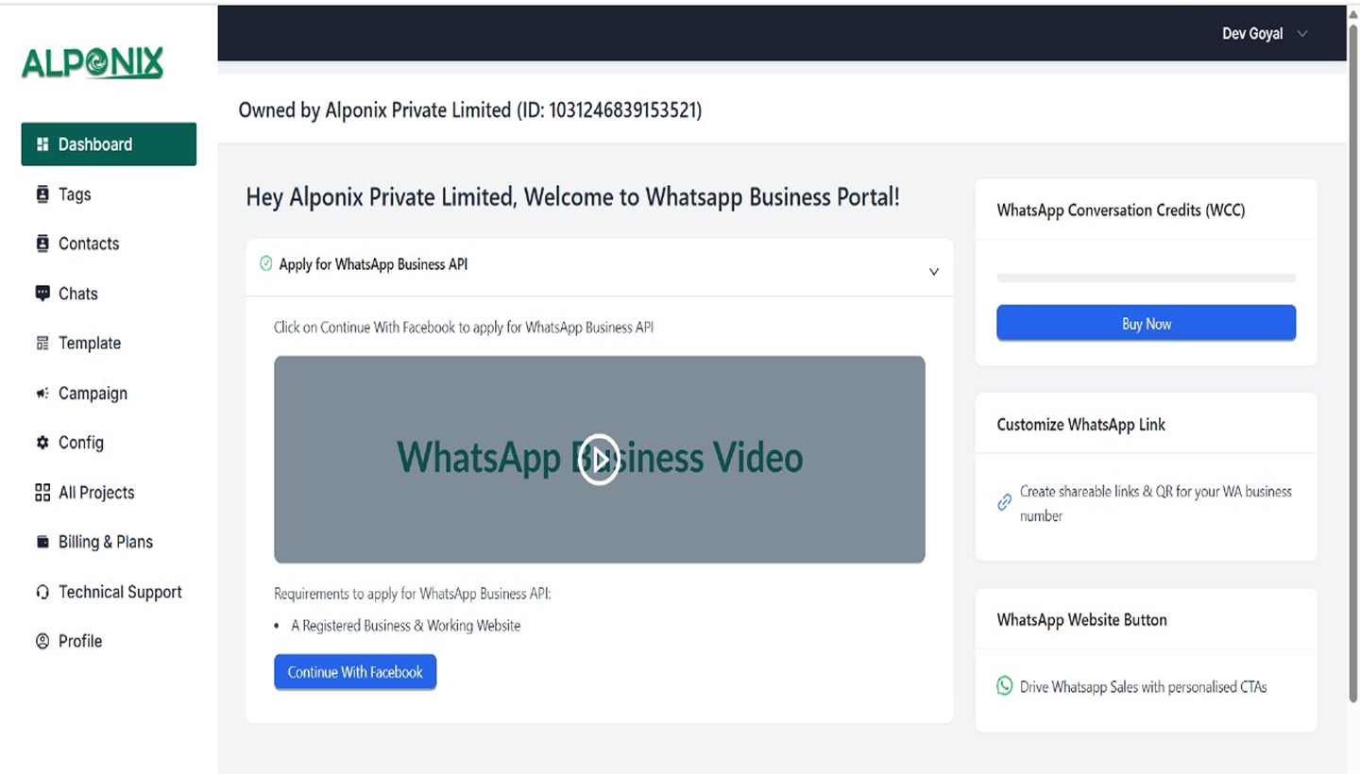Image resolution: width=1360 pixels, height=774 pixels.
Task: Click the Buy Now button
Action: coord(1146,324)
